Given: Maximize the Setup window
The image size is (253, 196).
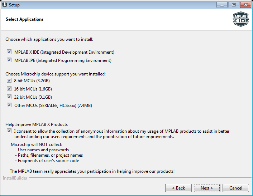Looking at the screenshot, I should [x=234, y=5].
